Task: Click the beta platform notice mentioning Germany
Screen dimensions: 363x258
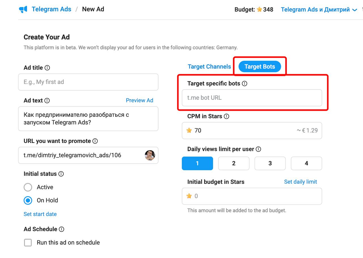Action: click(131, 47)
